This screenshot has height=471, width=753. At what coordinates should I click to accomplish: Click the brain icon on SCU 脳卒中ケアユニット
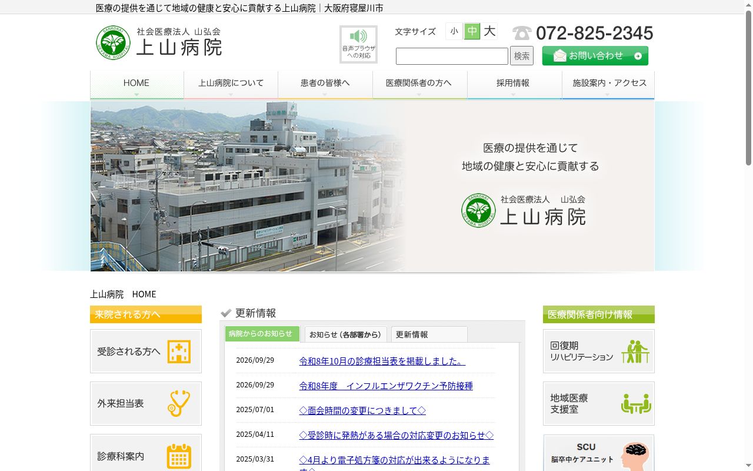click(x=635, y=456)
